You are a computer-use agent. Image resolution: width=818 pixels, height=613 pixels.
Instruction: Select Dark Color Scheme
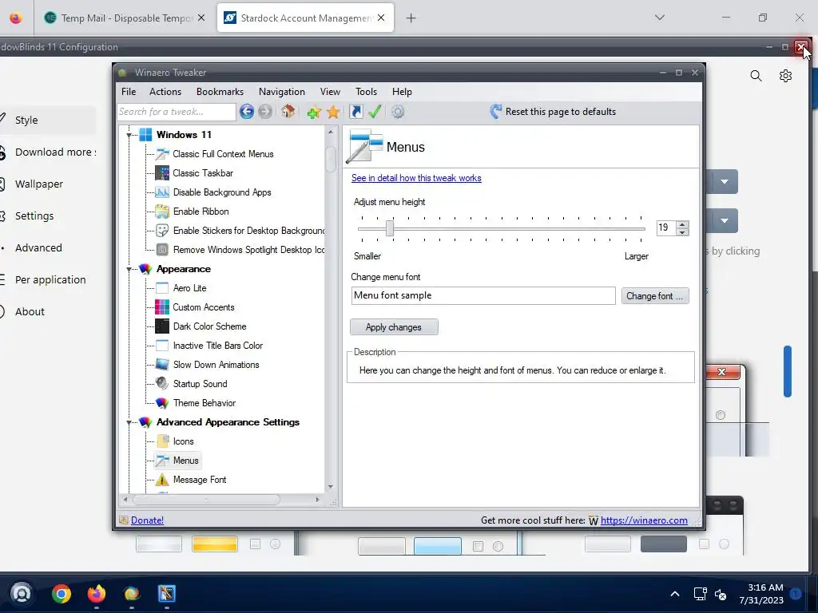tap(201, 326)
